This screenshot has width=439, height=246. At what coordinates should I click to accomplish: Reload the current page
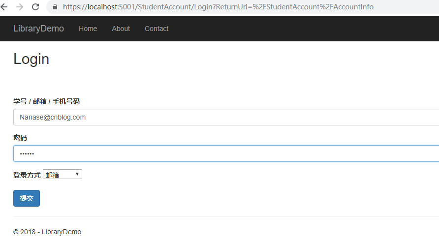35,7
